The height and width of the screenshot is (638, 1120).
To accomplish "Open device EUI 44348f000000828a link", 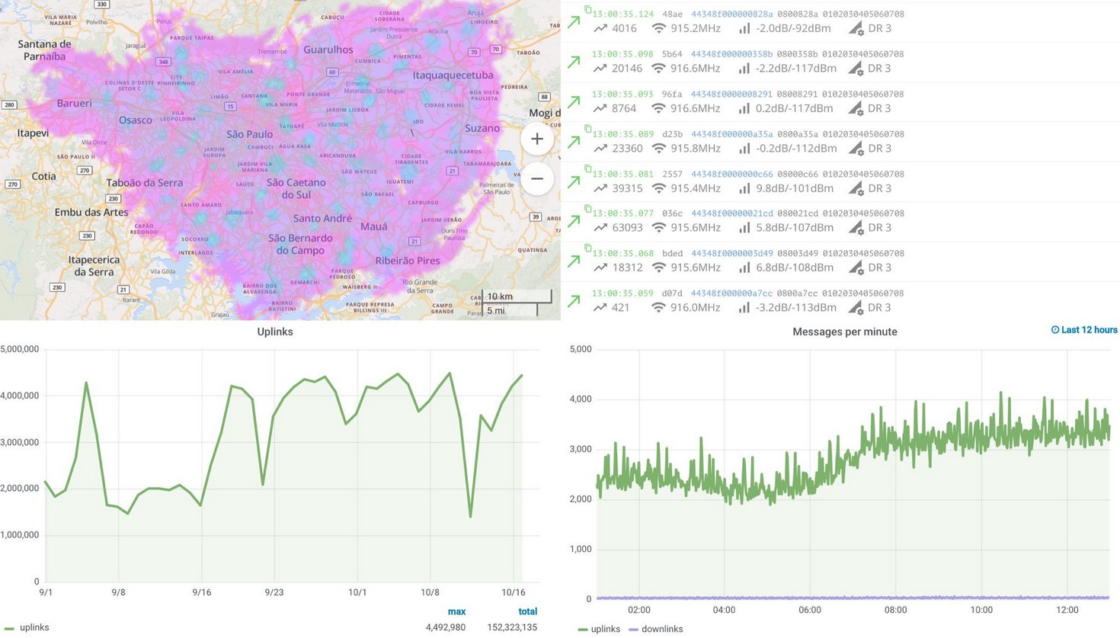I will [731, 14].
